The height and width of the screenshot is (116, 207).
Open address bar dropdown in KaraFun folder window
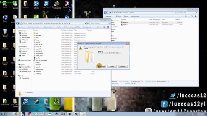click(85, 23)
